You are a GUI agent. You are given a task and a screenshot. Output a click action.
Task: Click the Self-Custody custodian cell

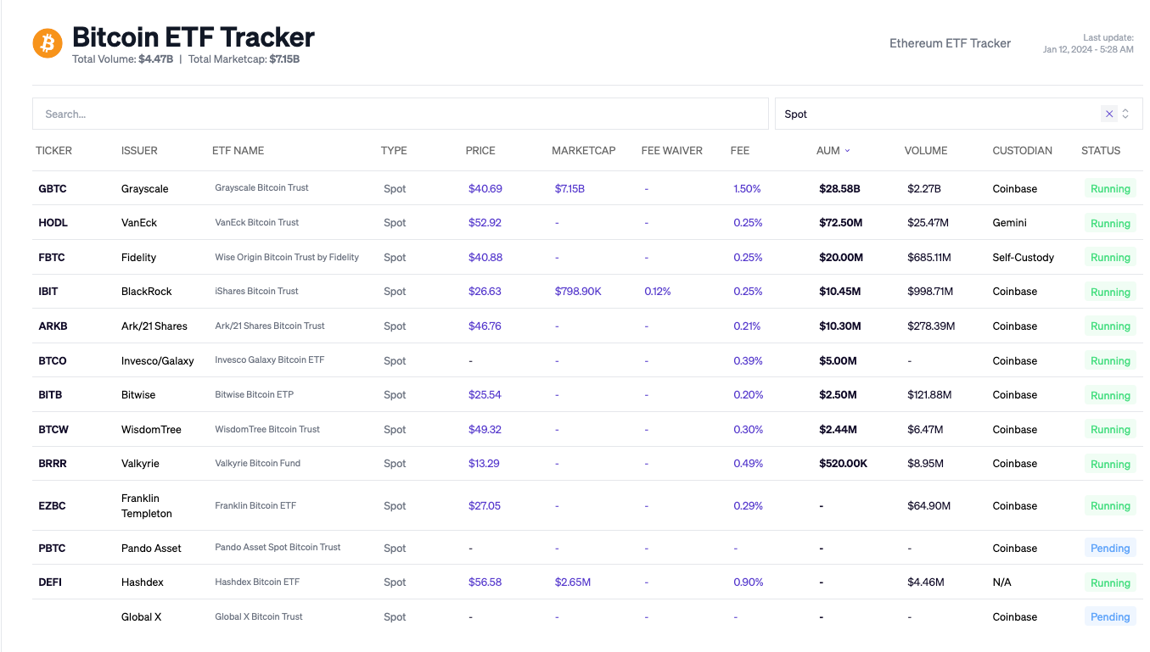point(1024,258)
